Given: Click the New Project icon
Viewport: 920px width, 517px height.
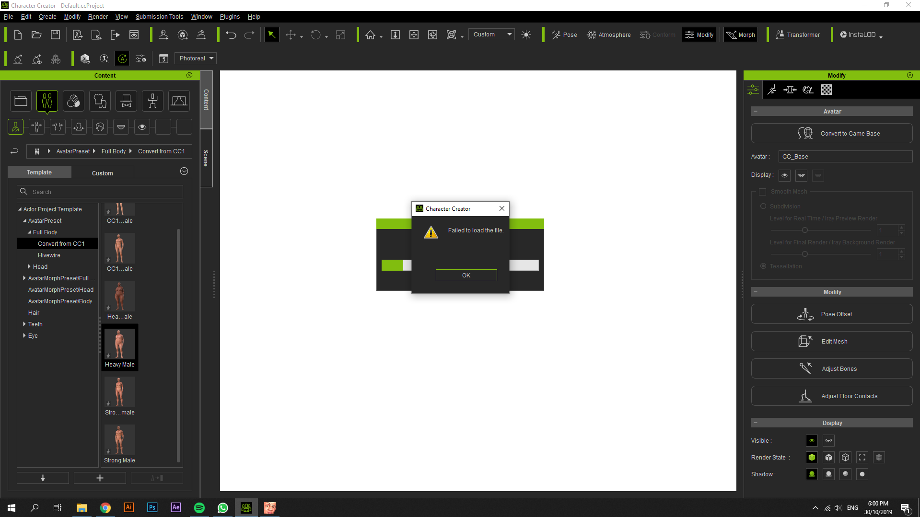Looking at the screenshot, I should [18, 34].
